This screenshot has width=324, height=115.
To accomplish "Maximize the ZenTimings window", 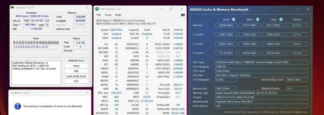I will tap(171, 9).
